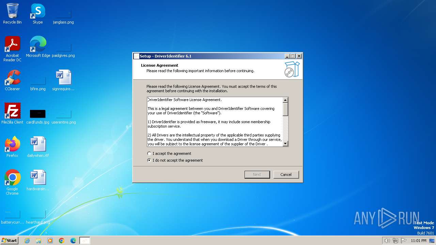Image resolution: width=436 pixels, height=245 pixels.
Task: Open the media player taskbar icon
Action: 50,241
